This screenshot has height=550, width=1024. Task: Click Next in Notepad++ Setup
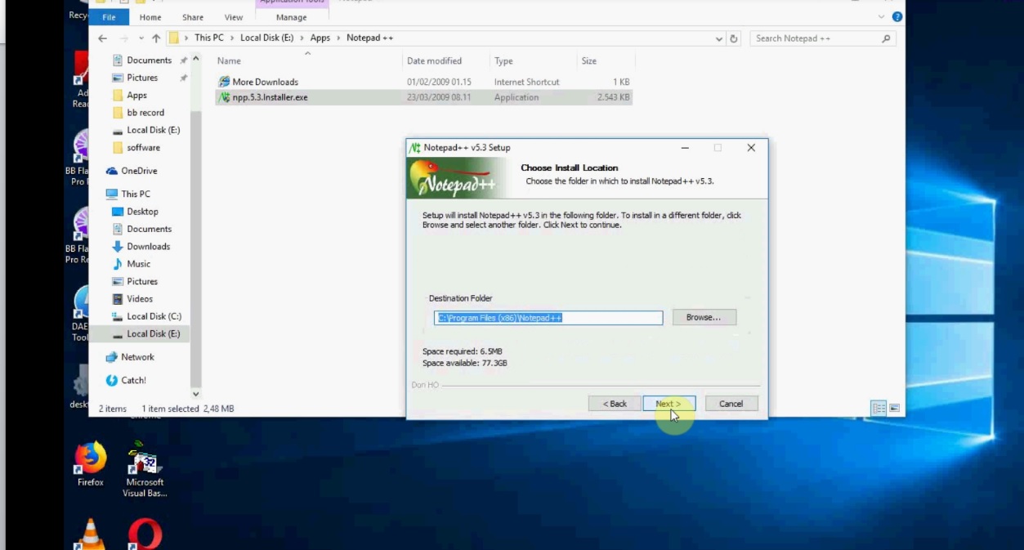(x=669, y=404)
